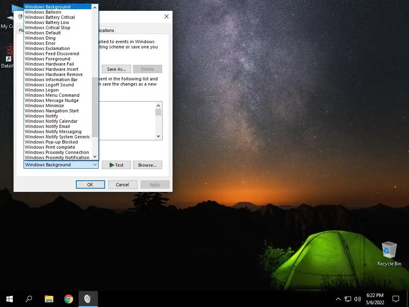
Task: Choose Windows Critical Stop sound
Action: pos(58,28)
